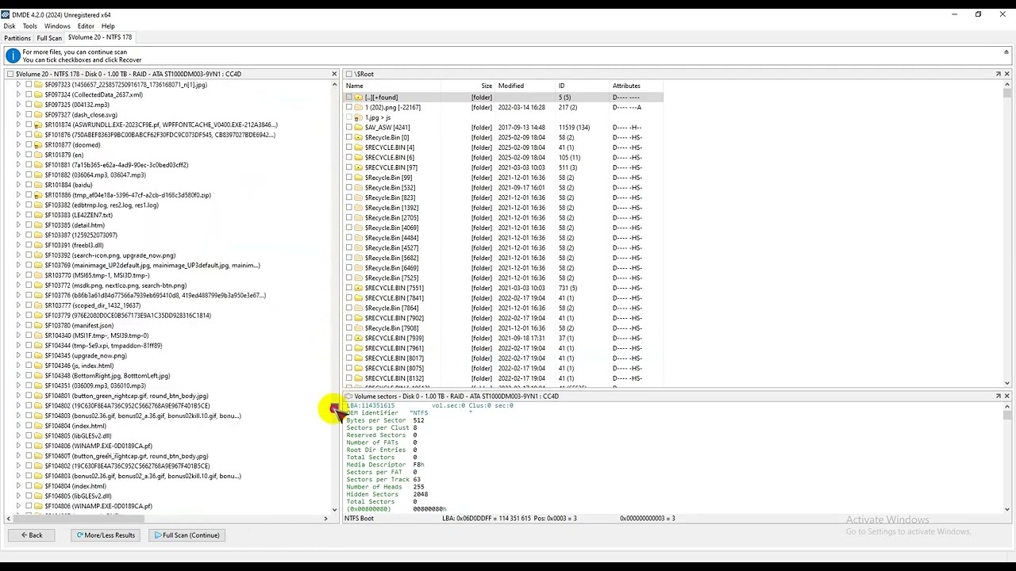The height and width of the screenshot is (571, 1016).
Task: Check the box for $F097324 (CollectedData_2637.xml)
Action: tap(29, 94)
